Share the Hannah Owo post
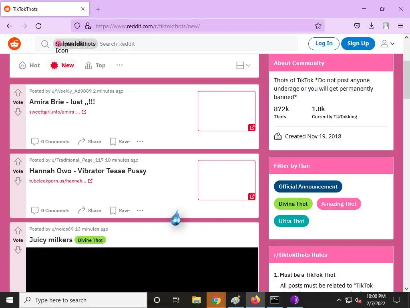Screen dimensions: 410x308 [x=89, y=210]
